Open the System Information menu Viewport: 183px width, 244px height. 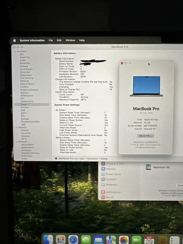pyautogui.click(x=32, y=40)
